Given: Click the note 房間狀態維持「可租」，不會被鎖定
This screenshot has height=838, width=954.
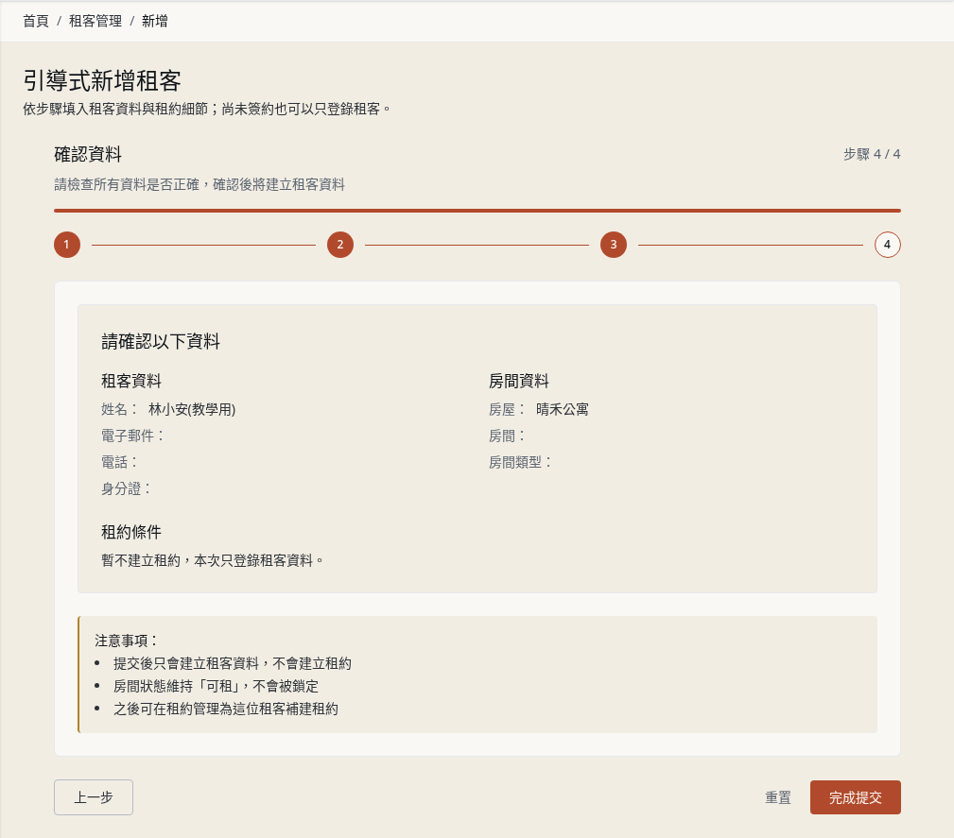Looking at the screenshot, I should pos(216,686).
